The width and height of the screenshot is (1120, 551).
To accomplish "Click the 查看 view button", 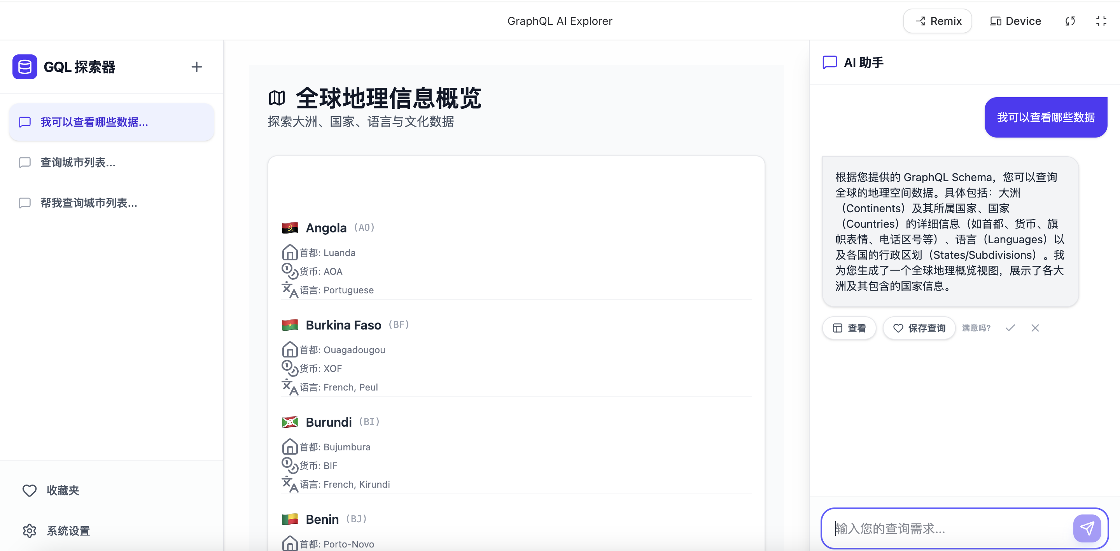I will [x=849, y=328].
